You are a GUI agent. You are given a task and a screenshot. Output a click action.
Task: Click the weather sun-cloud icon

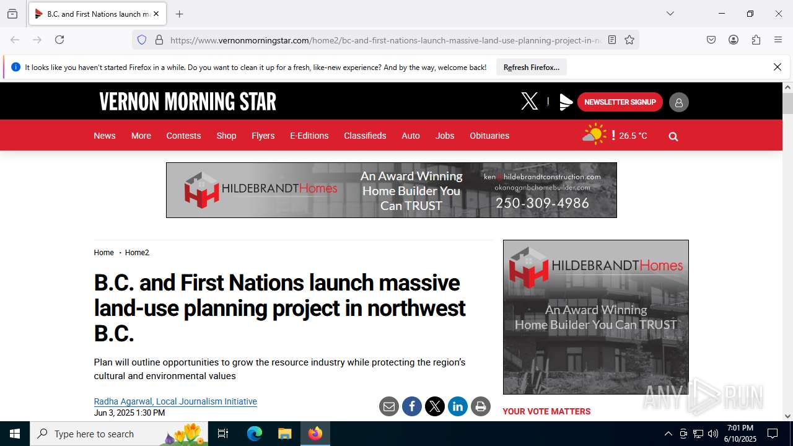[595, 134]
